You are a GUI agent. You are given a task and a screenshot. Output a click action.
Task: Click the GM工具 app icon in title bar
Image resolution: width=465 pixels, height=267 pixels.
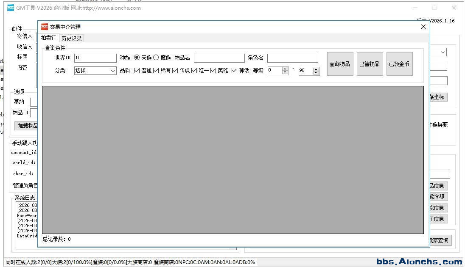pos(11,8)
